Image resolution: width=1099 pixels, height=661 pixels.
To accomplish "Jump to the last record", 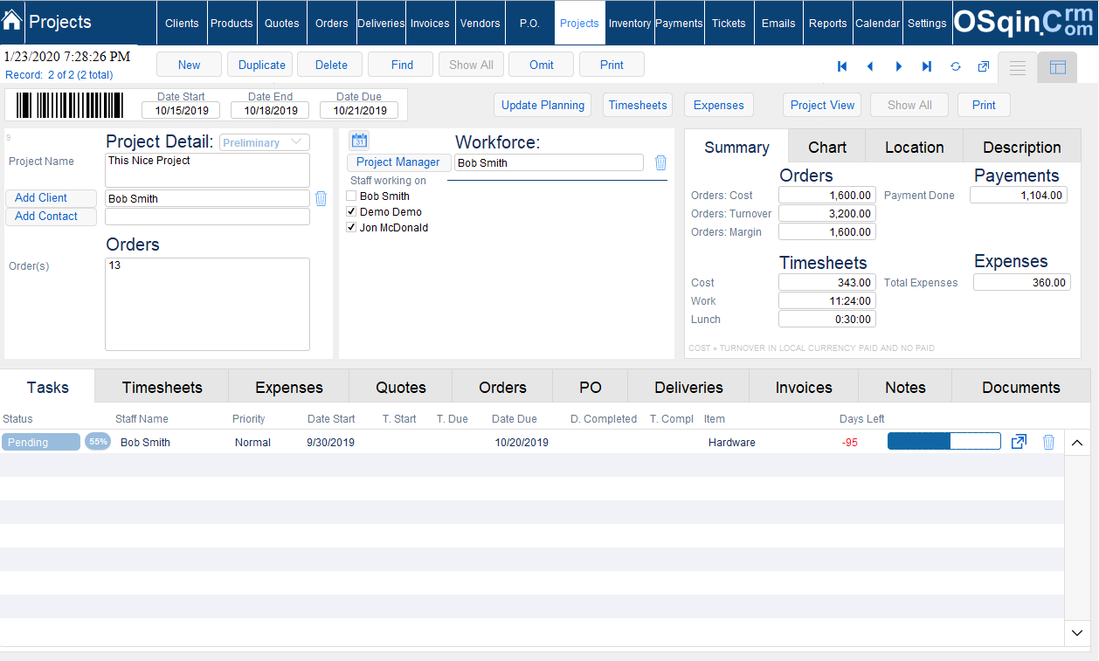I will 927,66.
